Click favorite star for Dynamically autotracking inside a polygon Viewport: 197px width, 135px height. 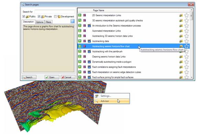click(x=187, y=62)
